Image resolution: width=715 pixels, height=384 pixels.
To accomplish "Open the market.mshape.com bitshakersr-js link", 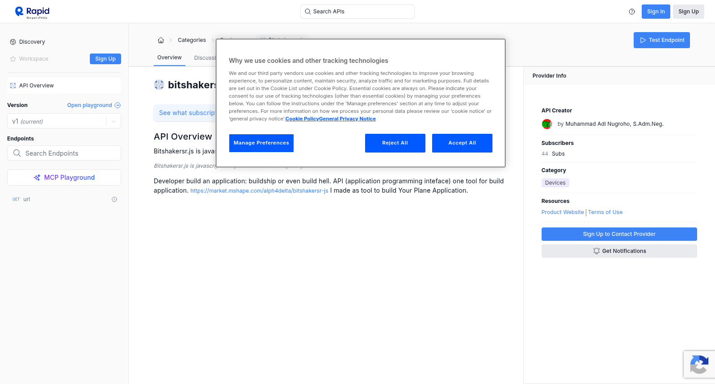I will [259, 191].
